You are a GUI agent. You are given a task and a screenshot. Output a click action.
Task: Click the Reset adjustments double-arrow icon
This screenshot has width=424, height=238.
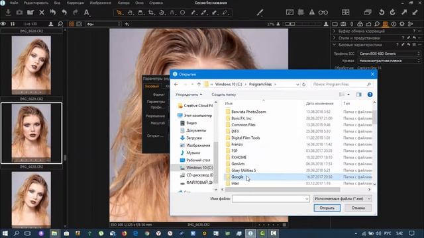tap(53, 13)
